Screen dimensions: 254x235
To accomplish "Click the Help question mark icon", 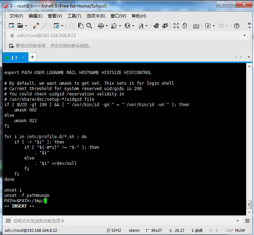I will (x=237, y=26).
